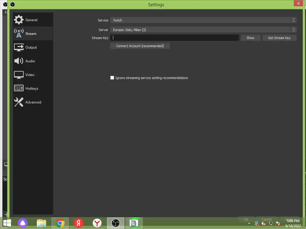
Task: Click the Stream antenna icon
Action: 19,33
